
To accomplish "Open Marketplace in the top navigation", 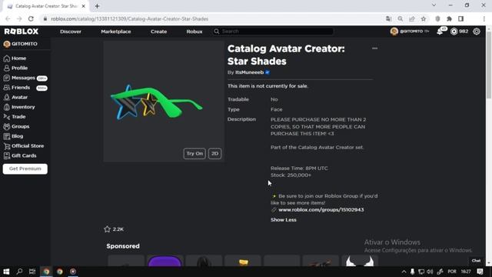I will (x=116, y=32).
